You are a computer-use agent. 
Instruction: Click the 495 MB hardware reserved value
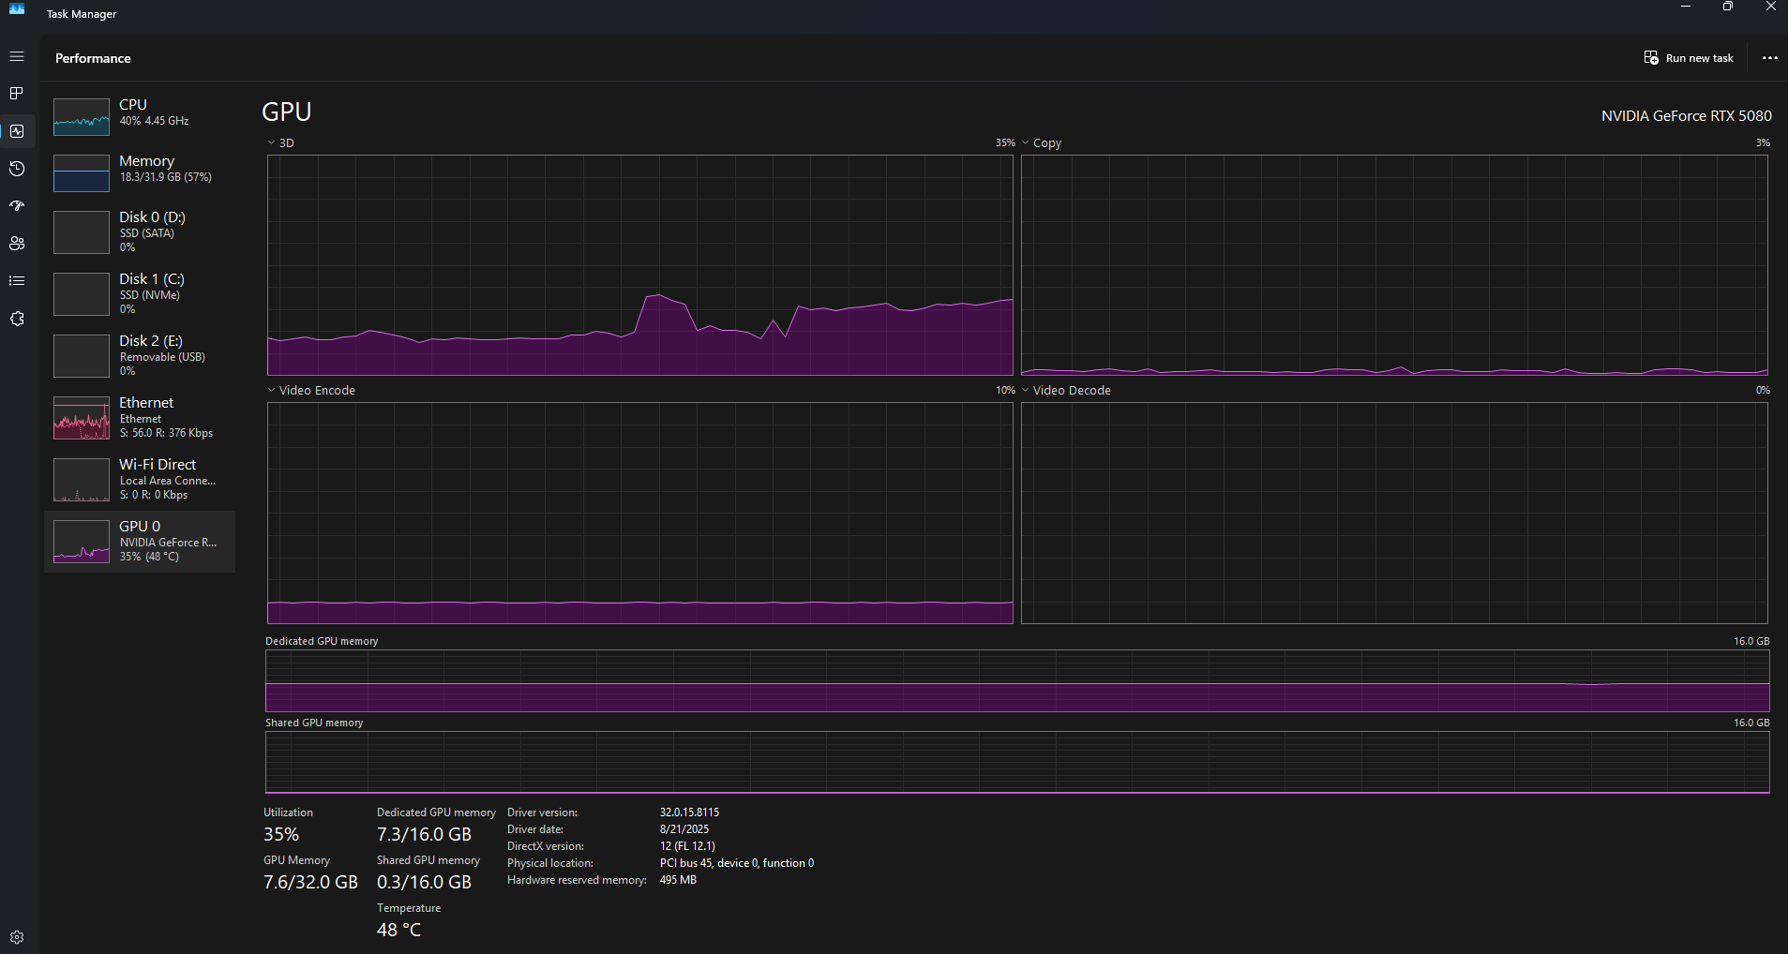[678, 880]
